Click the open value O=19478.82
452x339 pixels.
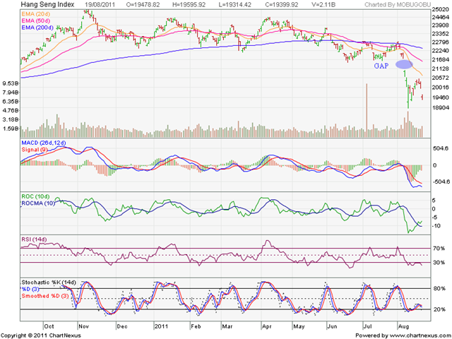pos(144,5)
